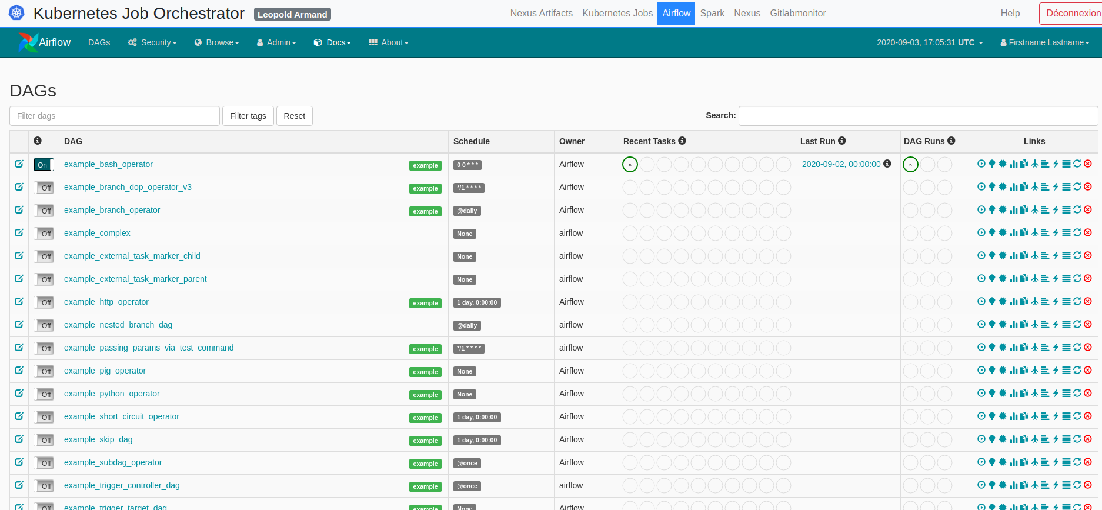Expand the About dropdown menu
Image resolution: width=1102 pixels, height=510 pixels.
[x=389, y=42]
